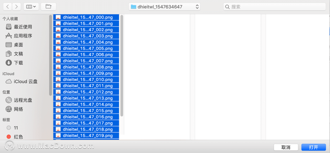This screenshot has width=330, height=153.
Task: Click the sidebar vertical scrollbar
Action: pyautogui.click(x=50, y=55)
